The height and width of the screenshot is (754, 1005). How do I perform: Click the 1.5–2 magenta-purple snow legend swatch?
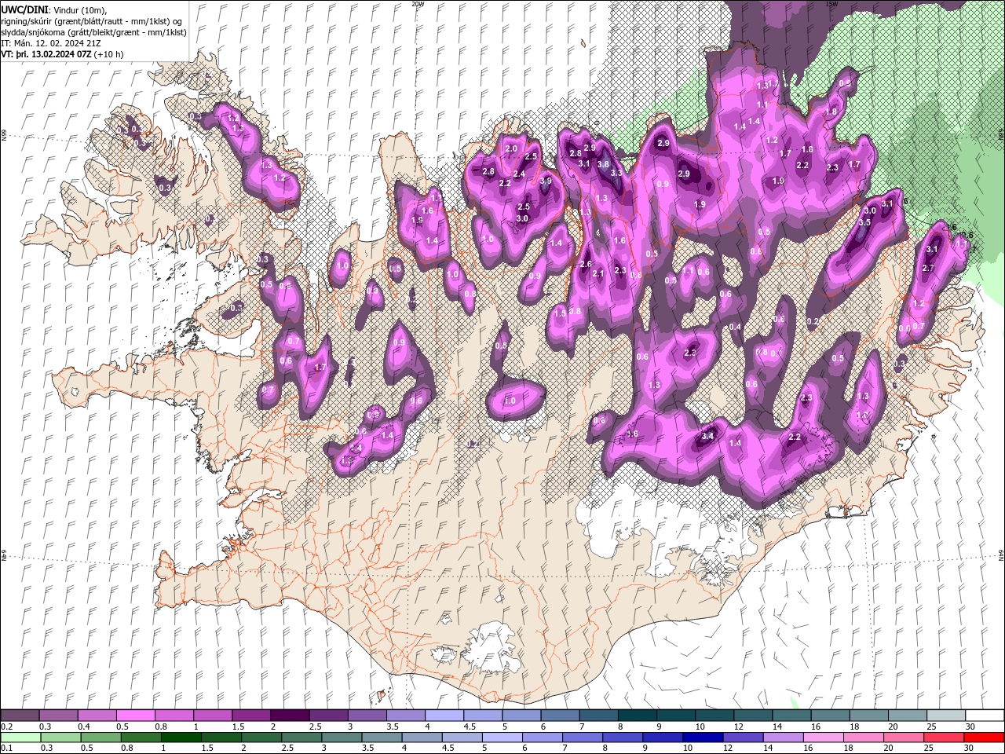(x=250, y=716)
